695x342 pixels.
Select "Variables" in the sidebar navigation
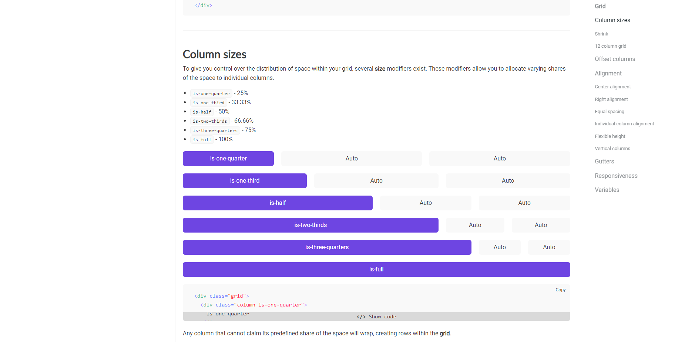pyautogui.click(x=607, y=190)
